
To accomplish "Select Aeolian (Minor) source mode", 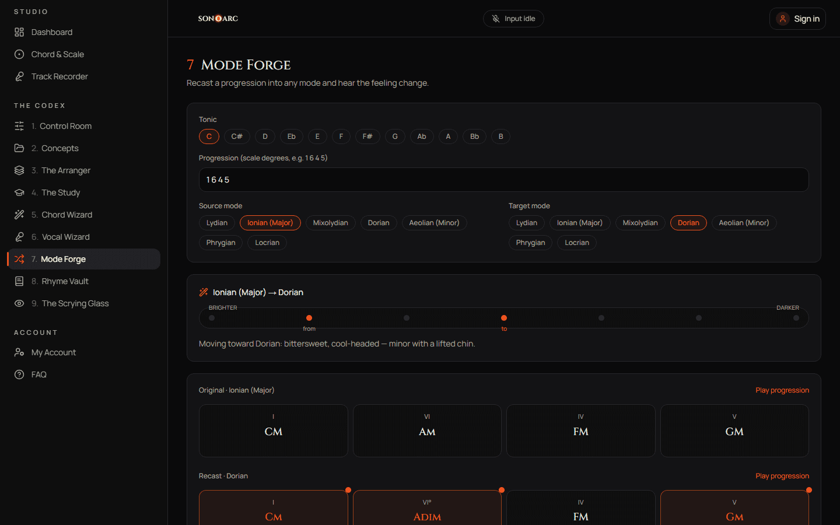I will click(435, 223).
